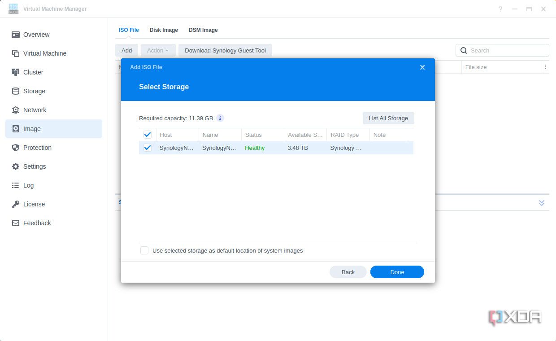This screenshot has height=341, width=556.
Task: Click the List All Storage button
Action: point(388,118)
